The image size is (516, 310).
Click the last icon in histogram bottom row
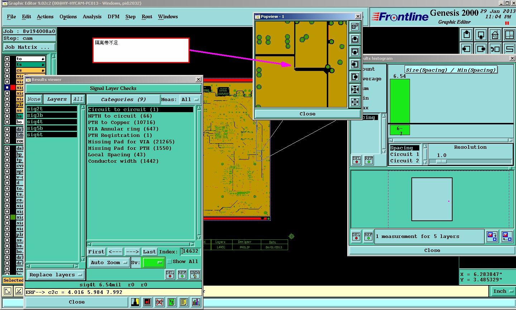tap(507, 237)
